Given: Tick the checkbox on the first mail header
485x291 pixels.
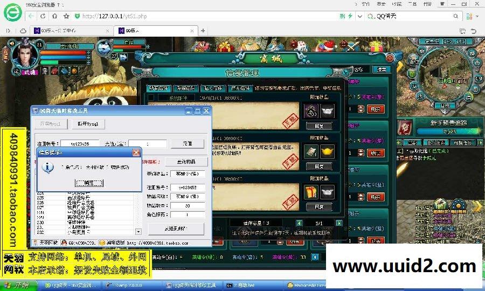Looking at the screenshot, I should point(151,98).
